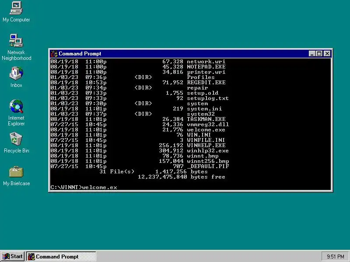Screen dimensions: 350x262
Task: Click the 'vmmreg32.dll' file entry
Action: [207, 124]
